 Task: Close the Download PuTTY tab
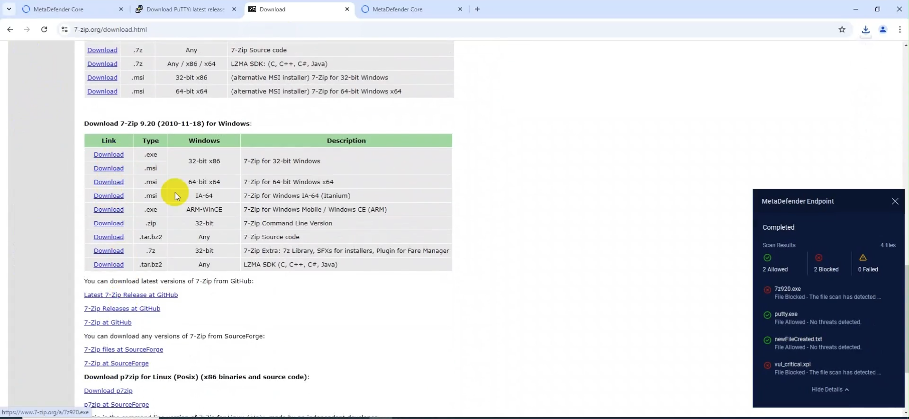(x=234, y=9)
